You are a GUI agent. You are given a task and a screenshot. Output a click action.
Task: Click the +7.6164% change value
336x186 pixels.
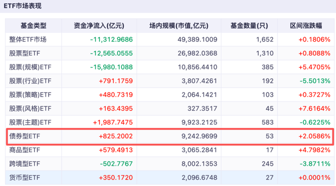314,109
